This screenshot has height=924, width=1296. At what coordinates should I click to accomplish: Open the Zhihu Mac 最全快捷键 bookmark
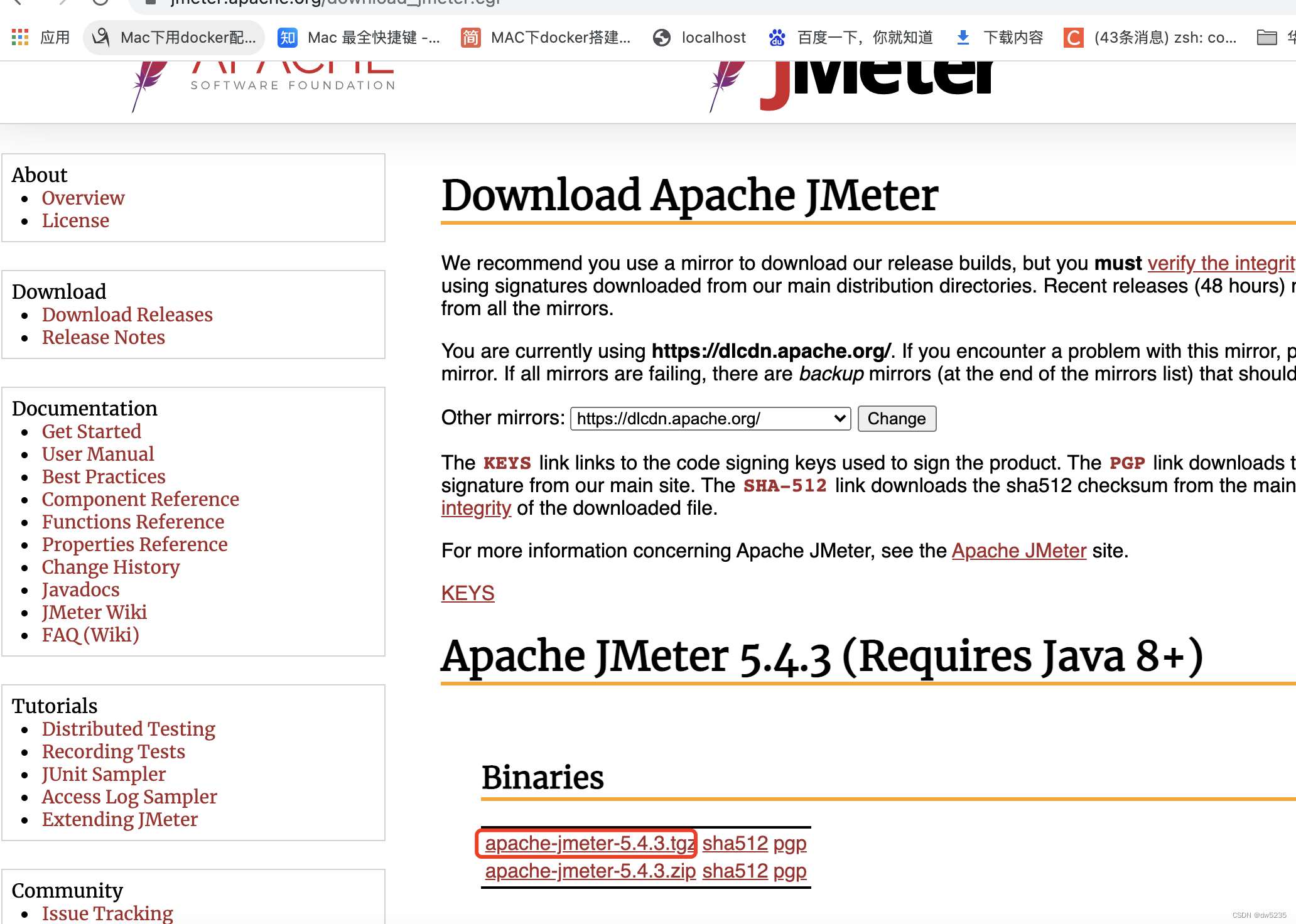tap(359, 38)
